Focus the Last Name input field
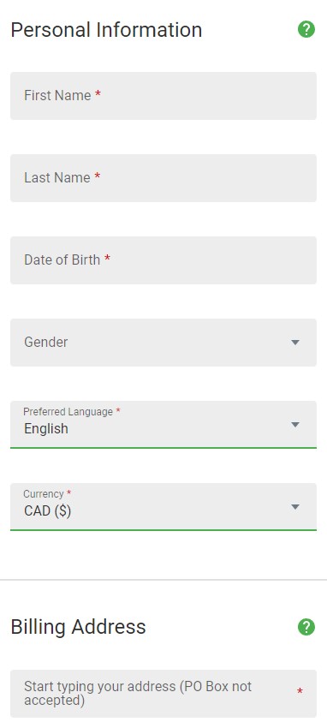The width and height of the screenshot is (327, 722). (163, 178)
